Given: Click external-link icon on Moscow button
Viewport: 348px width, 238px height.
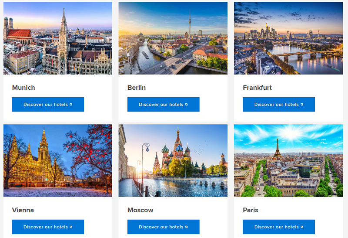Looking at the screenshot, I should tap(187, 227).
